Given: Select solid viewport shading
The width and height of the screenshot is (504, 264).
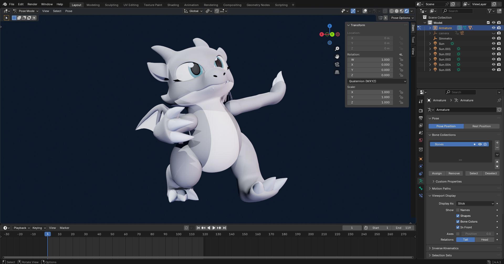Looking at the screenshot, I should pyautogui.click(x=397, y=11).
